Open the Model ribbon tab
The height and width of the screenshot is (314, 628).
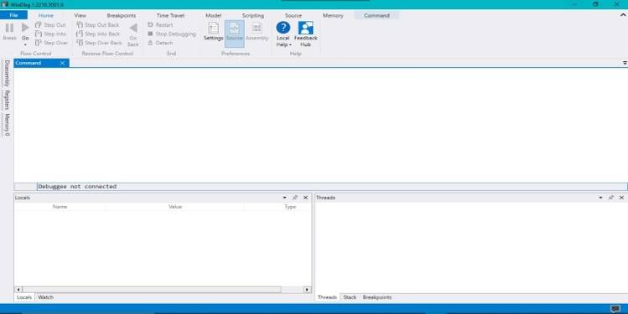pyautogui.click(x=213, y=16)
